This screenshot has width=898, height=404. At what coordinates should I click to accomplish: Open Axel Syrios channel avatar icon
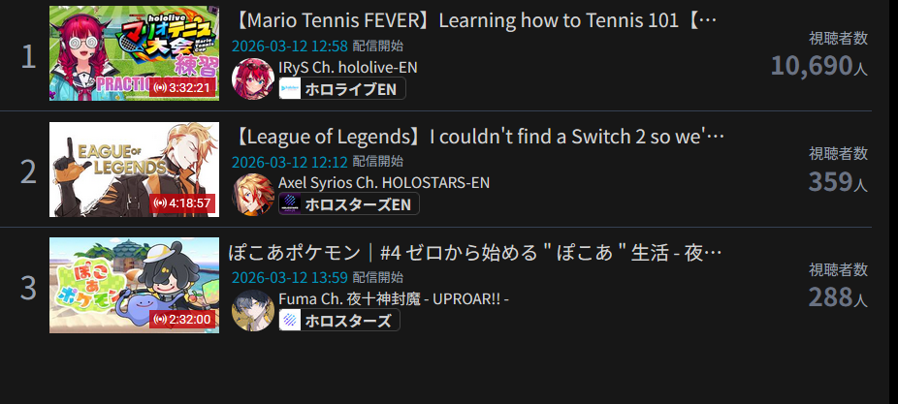[252, 195]
